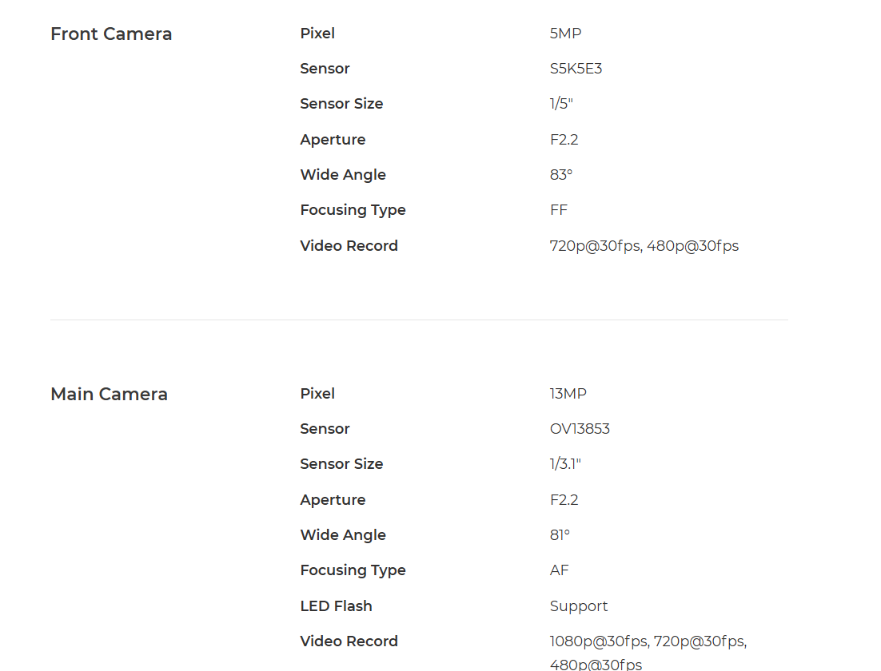This screenshot has width=881, height=671.
Task: Click the Main Camera section heading
Action: (109, 394)
